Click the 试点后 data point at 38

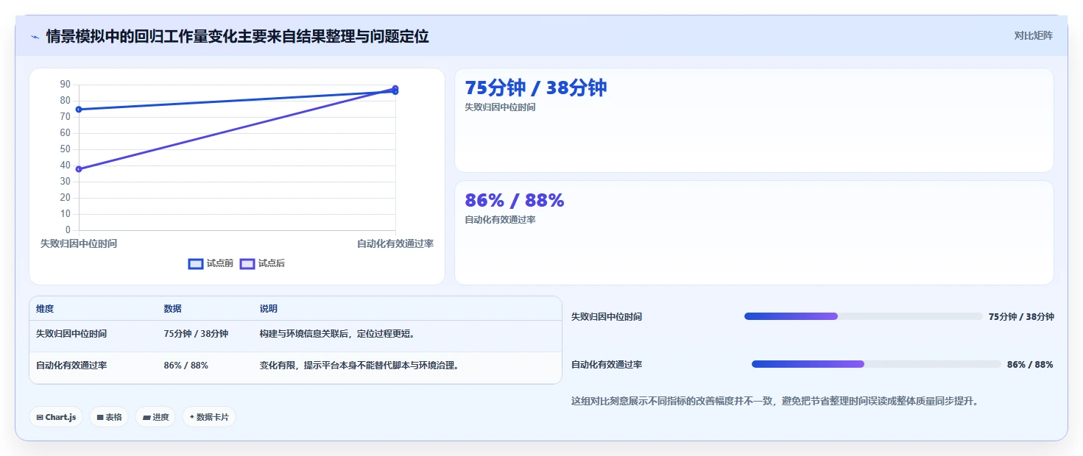[79, 169]
